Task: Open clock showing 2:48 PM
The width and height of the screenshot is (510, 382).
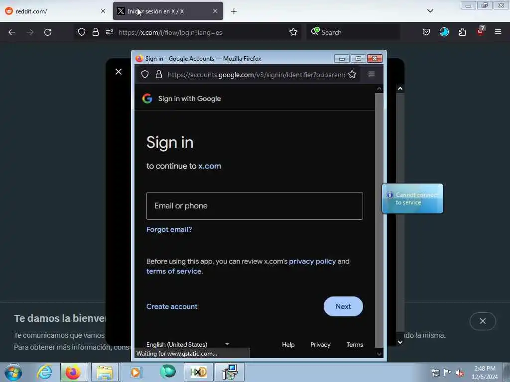Action: tap(485, 373)
